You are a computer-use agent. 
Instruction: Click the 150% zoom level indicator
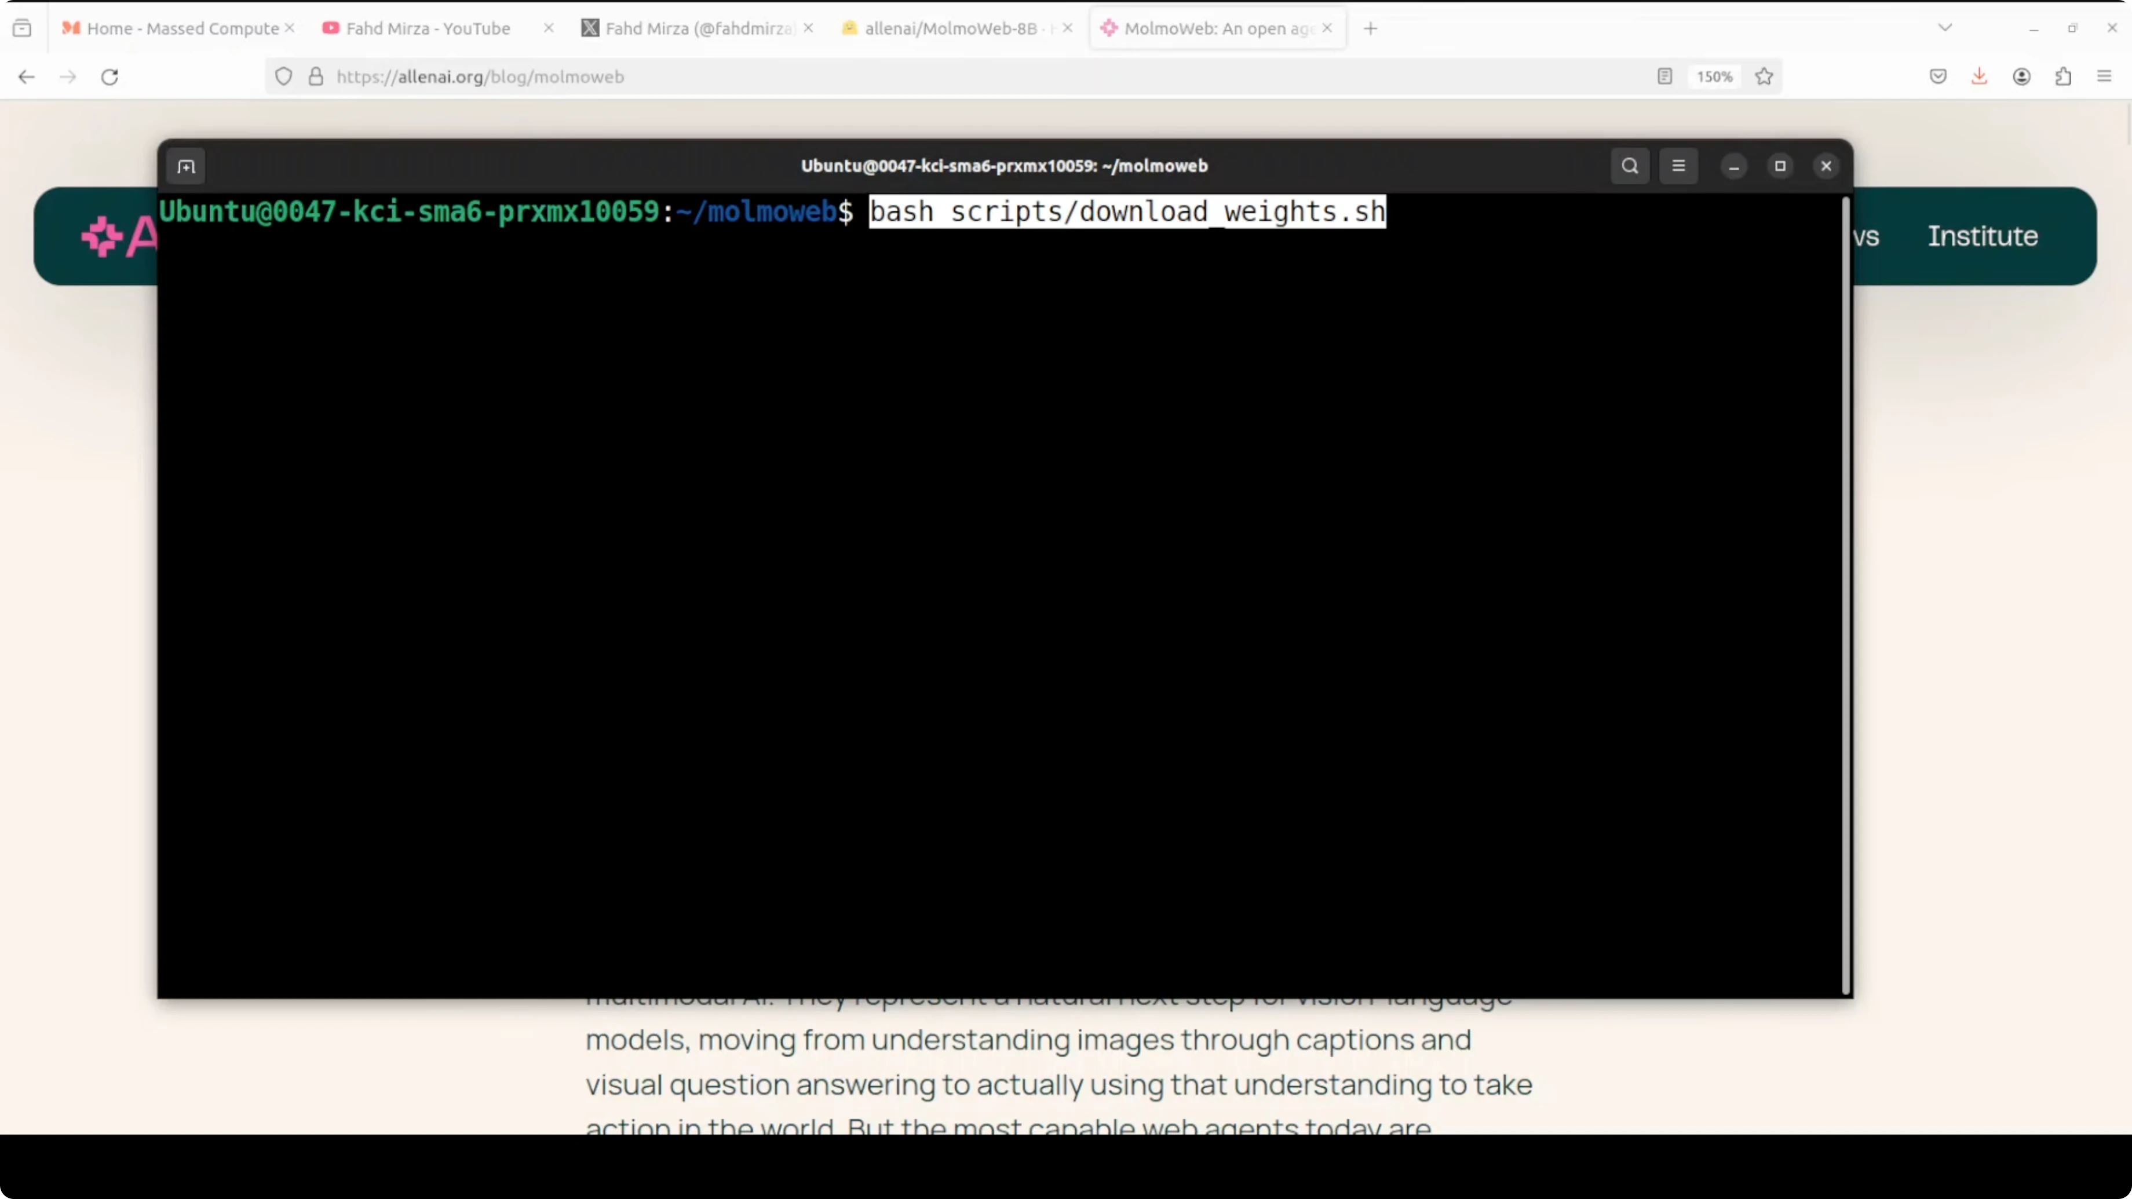click(x=1714, y=77)
